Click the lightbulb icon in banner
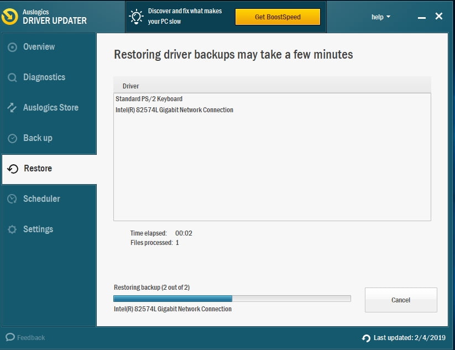455x350 pixels. click(136, 17)
